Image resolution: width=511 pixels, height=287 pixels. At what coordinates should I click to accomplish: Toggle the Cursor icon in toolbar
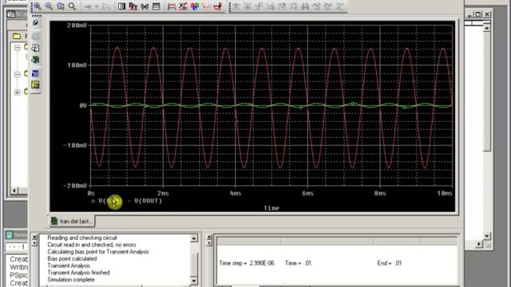pos(218,6)
